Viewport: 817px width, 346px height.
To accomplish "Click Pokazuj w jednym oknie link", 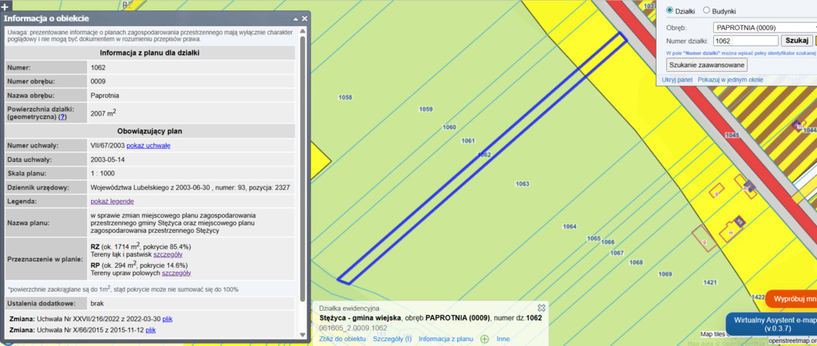I will [x=730, y=80].
